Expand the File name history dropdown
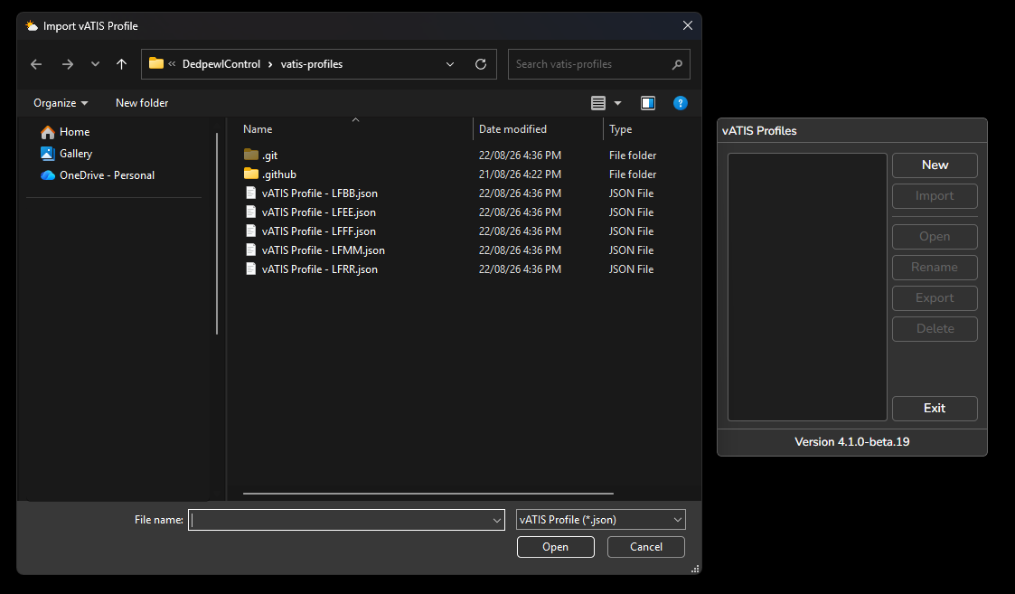 (x=496, y=520)
